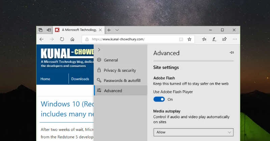This screenshot has height=141, width=270.
Task: Set these tabs aside icon
Action: (49, 30)
